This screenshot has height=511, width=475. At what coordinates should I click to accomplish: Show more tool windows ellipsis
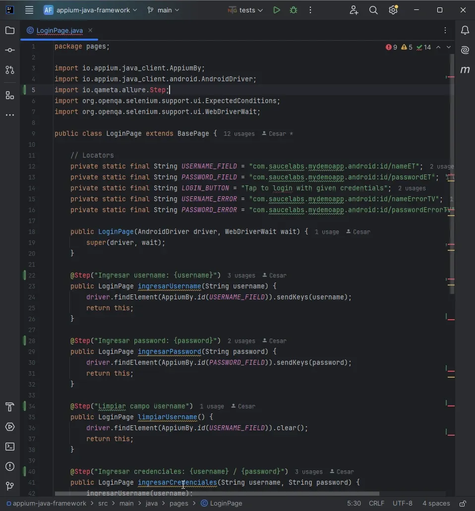coord(10,115)
